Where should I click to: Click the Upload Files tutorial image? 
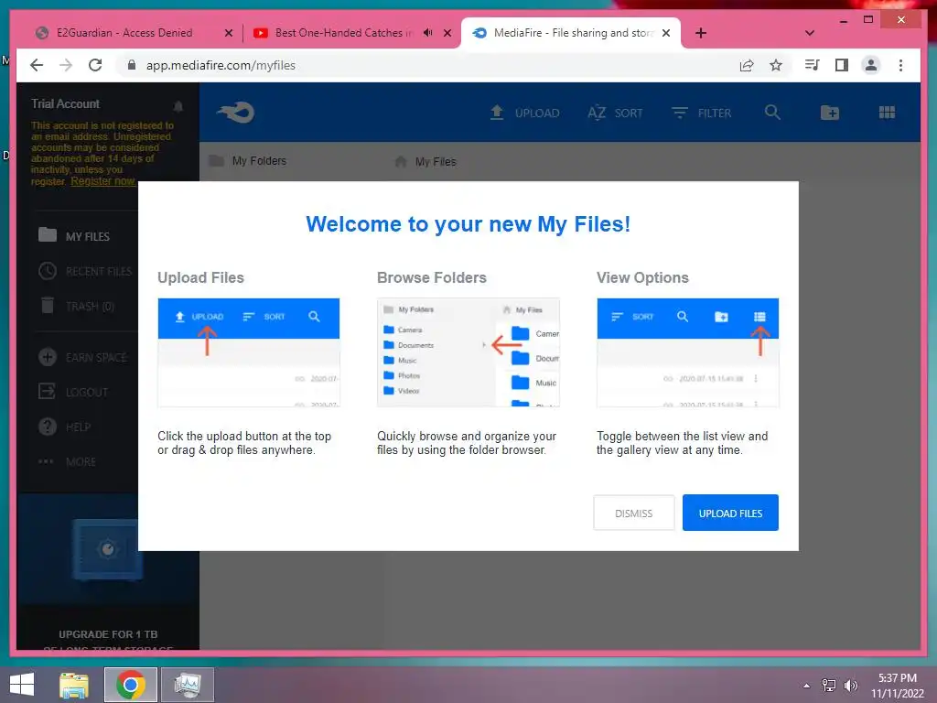tap(249, 352)
